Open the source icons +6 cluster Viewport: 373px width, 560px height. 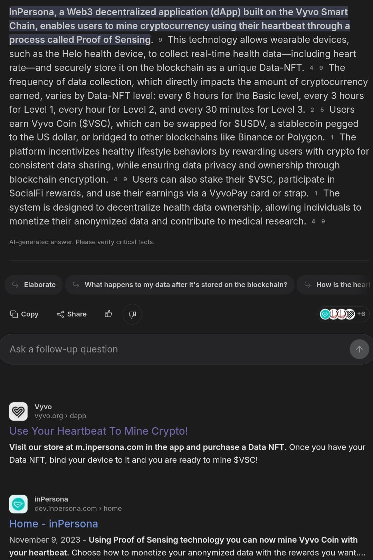click(x=343, y=314)
